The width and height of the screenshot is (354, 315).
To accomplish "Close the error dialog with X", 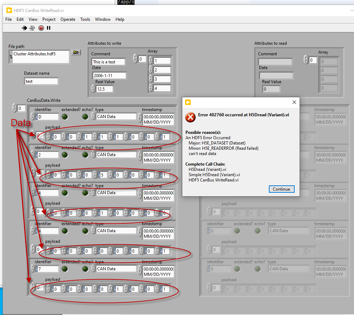I will click(x=294, y=102).
